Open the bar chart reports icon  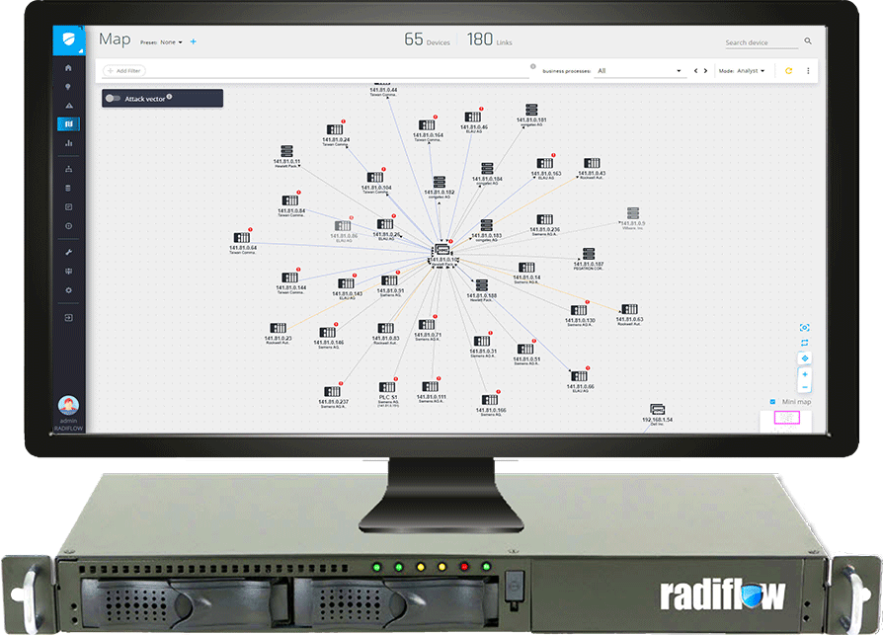click(x=68, y=143)
